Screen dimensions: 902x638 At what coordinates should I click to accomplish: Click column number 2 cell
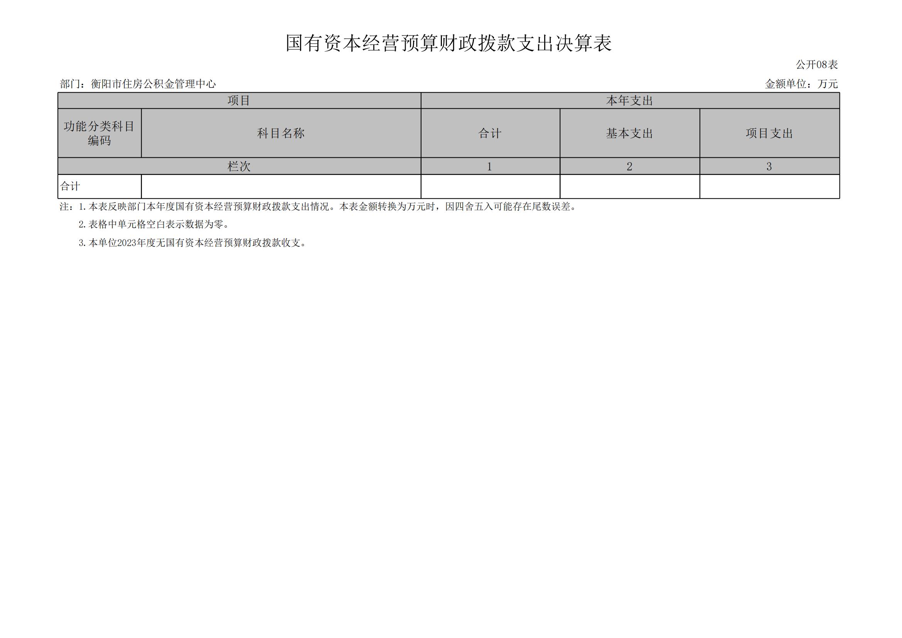629,167
